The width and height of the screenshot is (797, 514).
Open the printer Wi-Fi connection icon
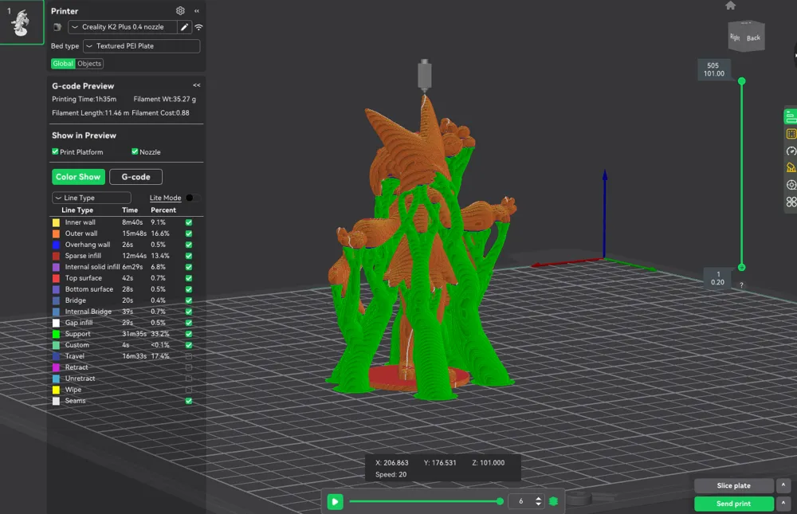(x=198, y=27)
